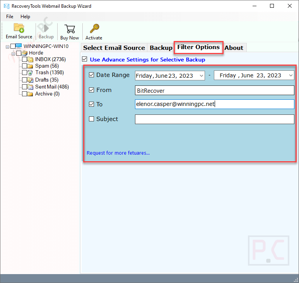
Task: Click the To email address field
Action: pos(215,104)
